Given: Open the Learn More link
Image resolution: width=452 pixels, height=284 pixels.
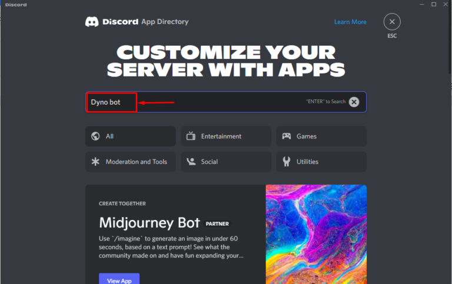Looking at the screenshot, I should pos(350,22).
